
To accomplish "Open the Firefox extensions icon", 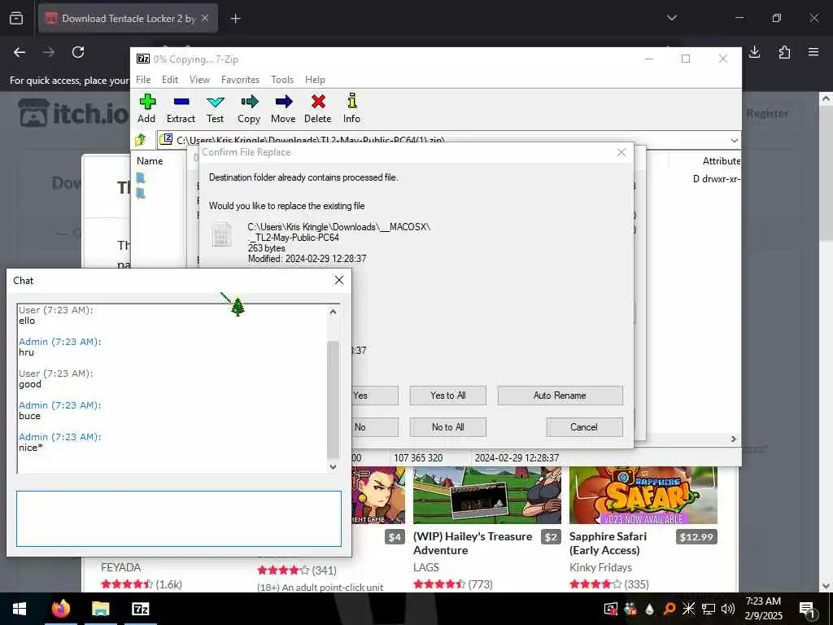I will click(784, 52).
